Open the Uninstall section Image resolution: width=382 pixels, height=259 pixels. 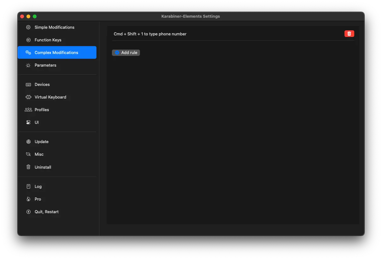click(57, 167)
